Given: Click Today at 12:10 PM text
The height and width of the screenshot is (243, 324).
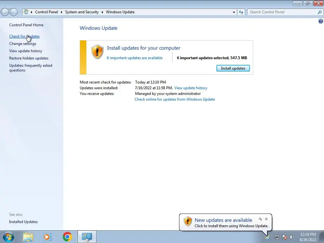Looking at the screenshot, I should tap(150, 82).
